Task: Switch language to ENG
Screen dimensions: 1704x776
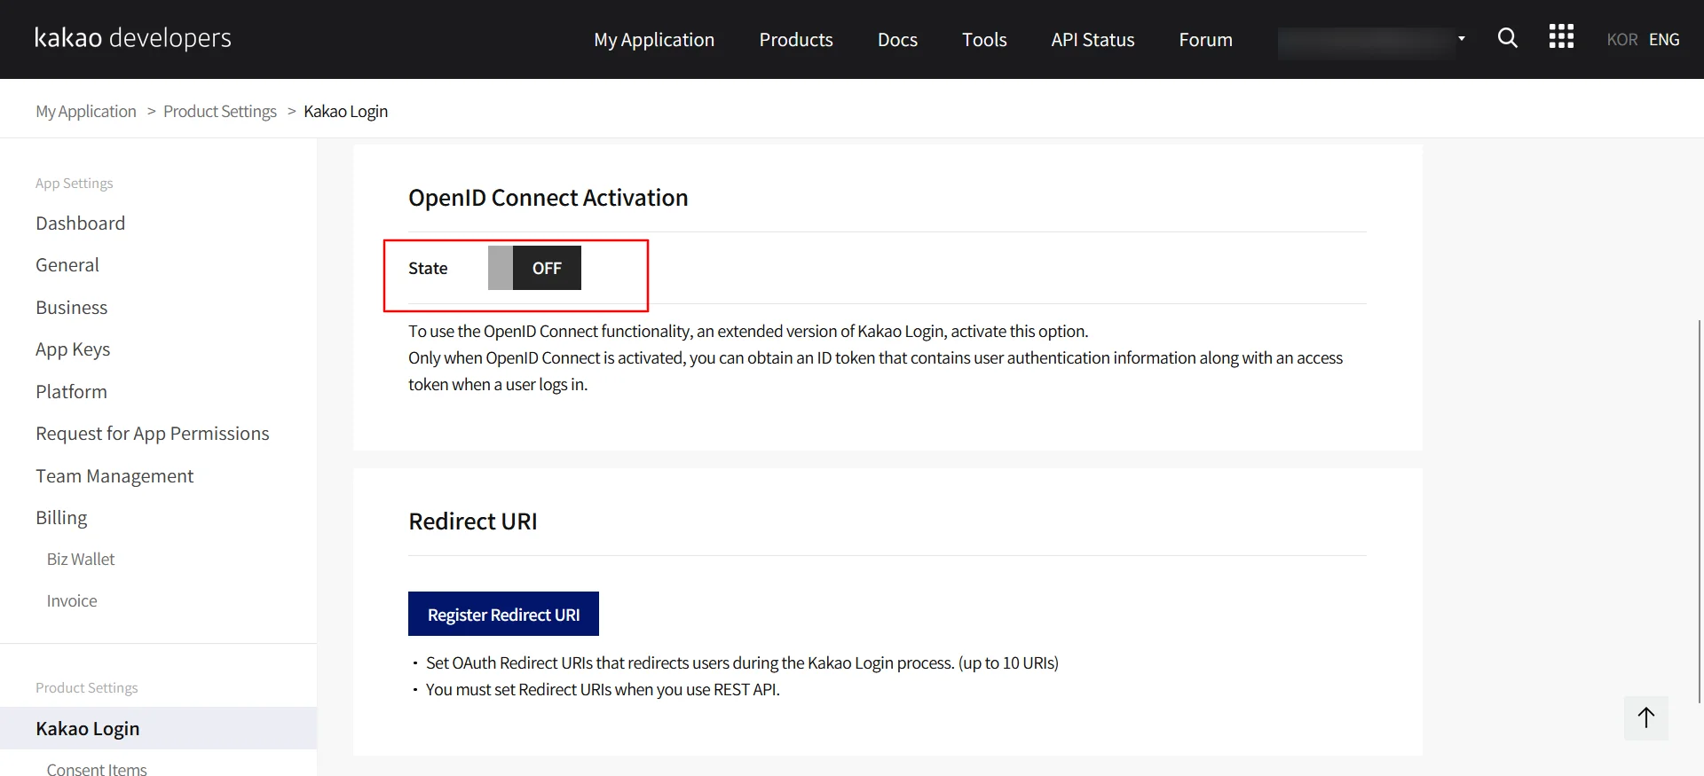Action: click(1664, 40)
